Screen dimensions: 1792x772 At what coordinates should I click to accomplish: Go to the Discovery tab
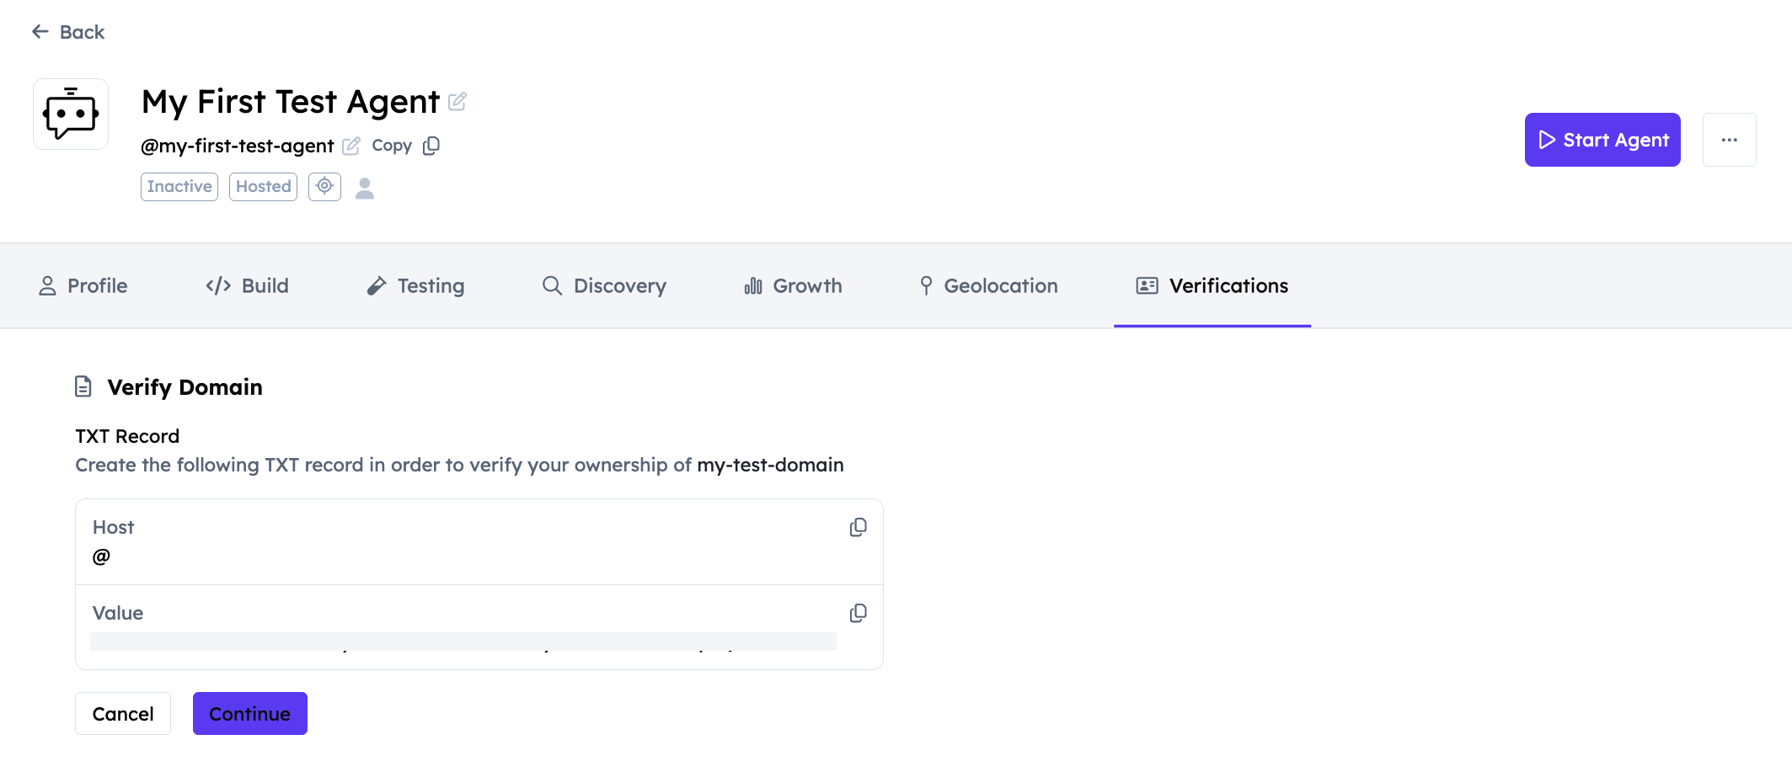point(604,286)
